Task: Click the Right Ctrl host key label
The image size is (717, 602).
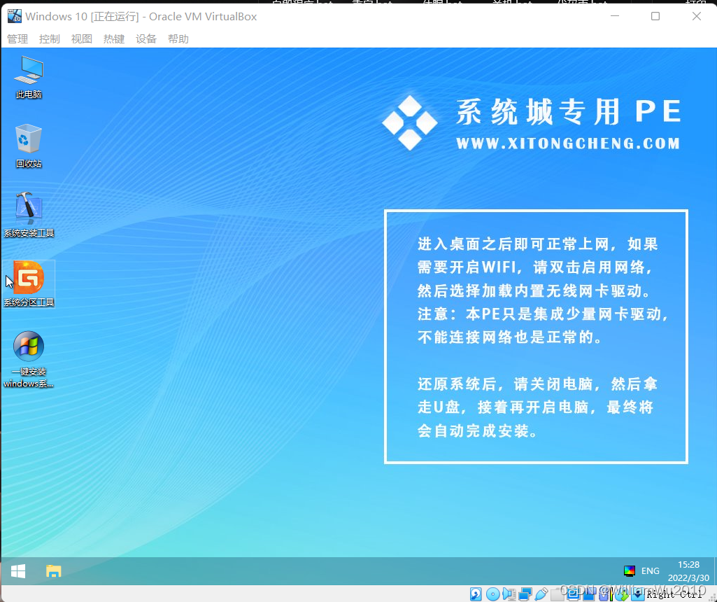Action: coord(674,594)
